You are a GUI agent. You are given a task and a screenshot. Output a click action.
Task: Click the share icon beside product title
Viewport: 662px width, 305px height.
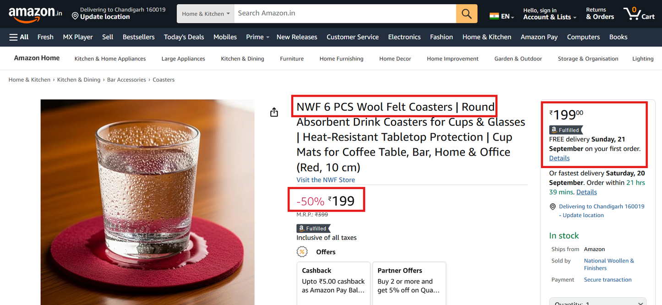[274, 112]
